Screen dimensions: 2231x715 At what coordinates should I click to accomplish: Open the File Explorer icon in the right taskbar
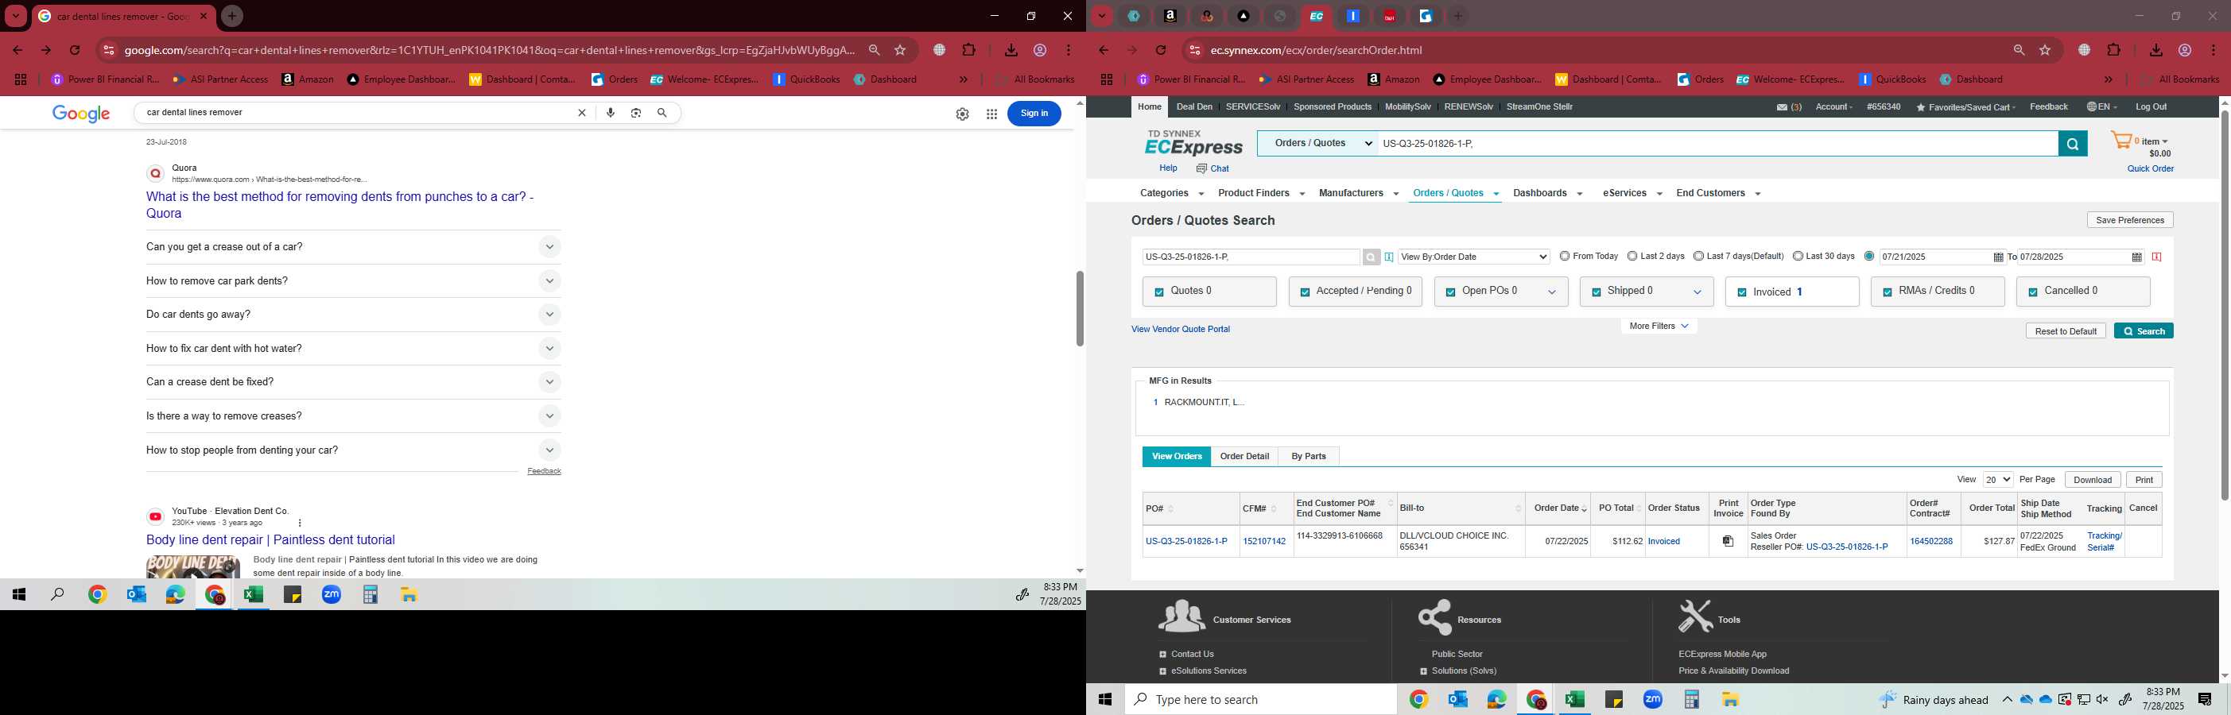1730,699
